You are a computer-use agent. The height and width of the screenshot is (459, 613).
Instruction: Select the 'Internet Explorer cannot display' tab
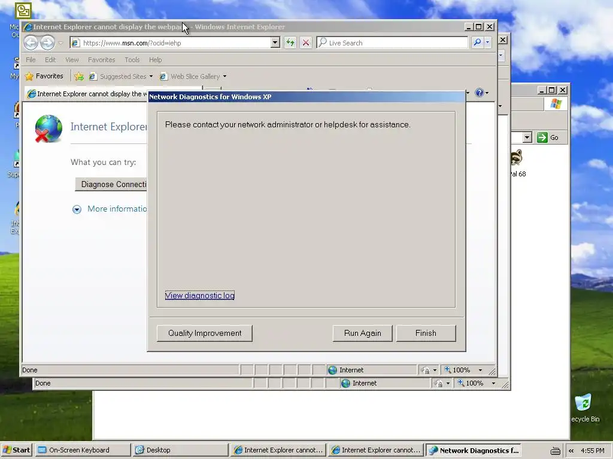coord(86,94)
